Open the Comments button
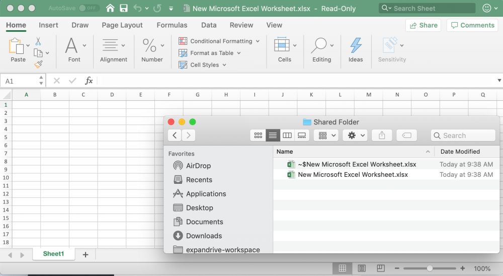This screenshot has height=276, width=503. click(472, 25)
